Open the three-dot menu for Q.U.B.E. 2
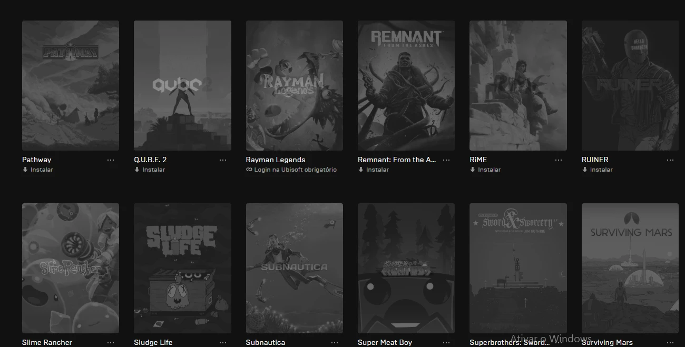 click(223, 160)
